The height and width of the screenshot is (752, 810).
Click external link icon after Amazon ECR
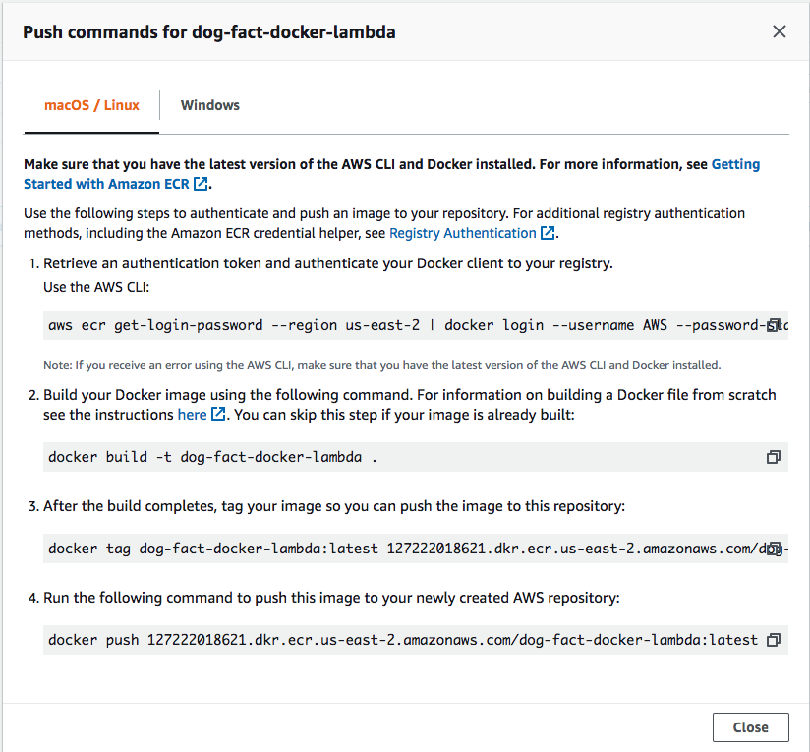tap(201, 184)
